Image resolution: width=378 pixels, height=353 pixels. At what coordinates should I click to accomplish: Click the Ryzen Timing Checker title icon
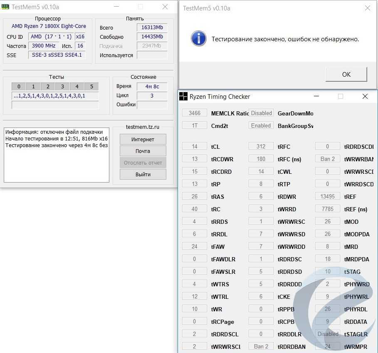(183, 97)
